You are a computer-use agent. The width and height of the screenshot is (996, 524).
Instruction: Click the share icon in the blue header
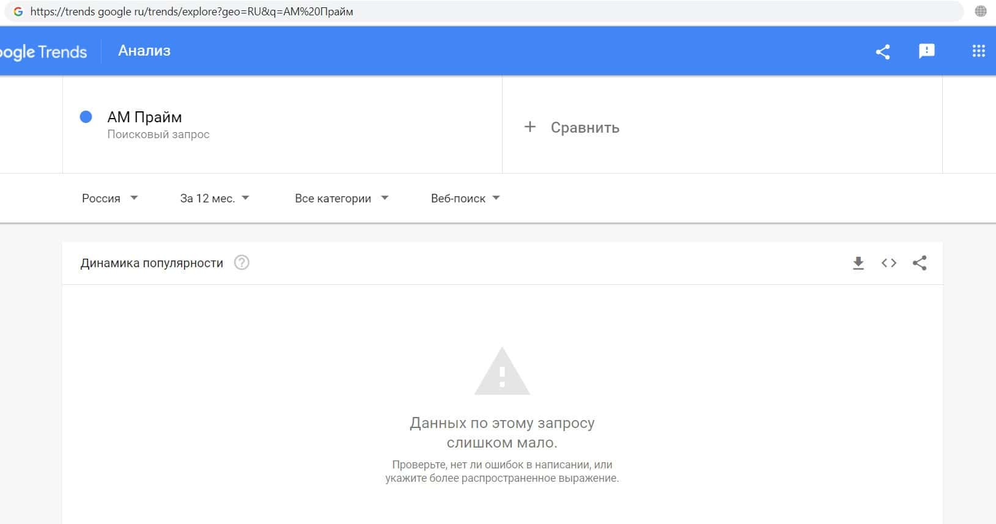click(882, 51)
